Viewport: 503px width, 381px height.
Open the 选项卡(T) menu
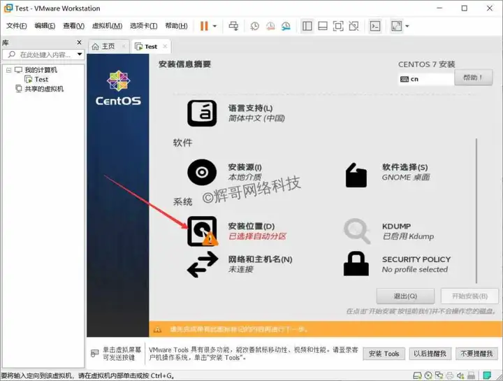click(x=143, y=26)
